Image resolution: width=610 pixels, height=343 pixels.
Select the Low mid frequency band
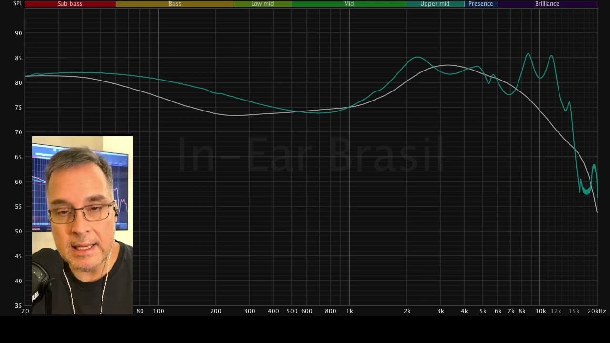click(x=263, y=4)
